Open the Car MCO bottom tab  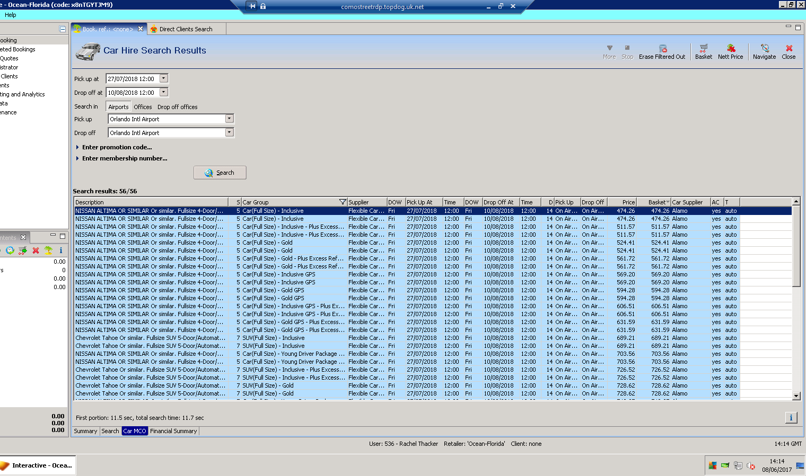[135, 431]
